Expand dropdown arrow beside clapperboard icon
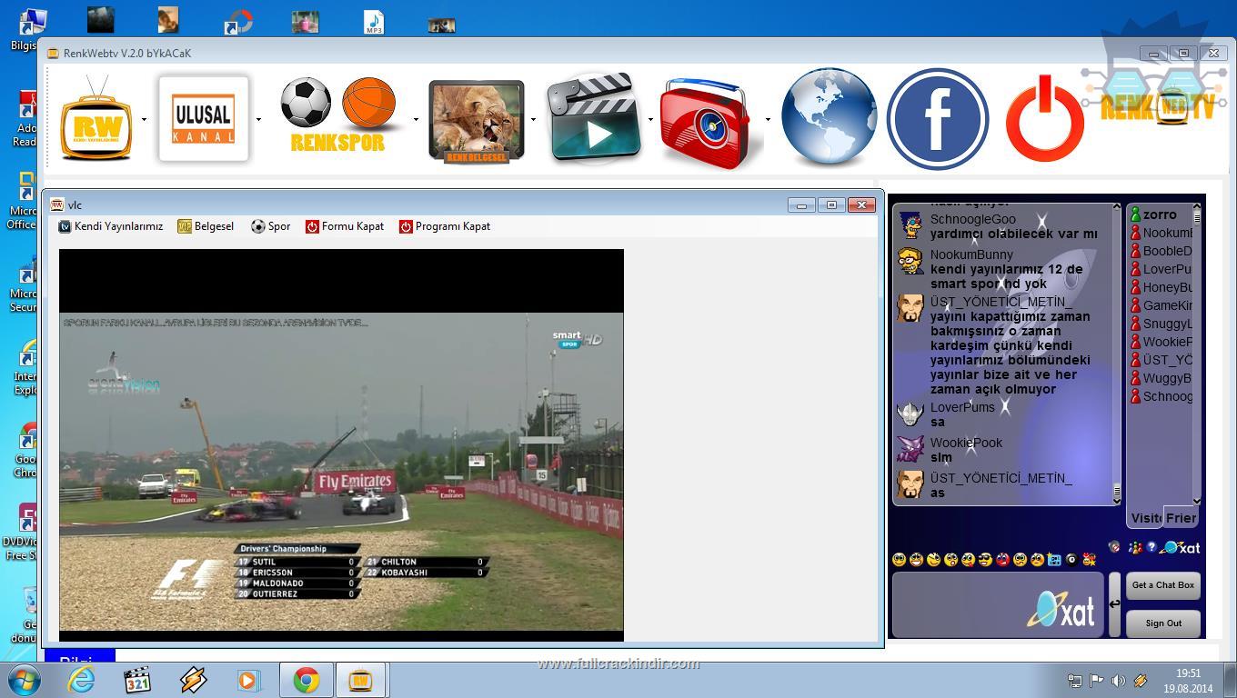Image resolution: width=1237 pixels, height=698 pixels. tap(650, 119)
